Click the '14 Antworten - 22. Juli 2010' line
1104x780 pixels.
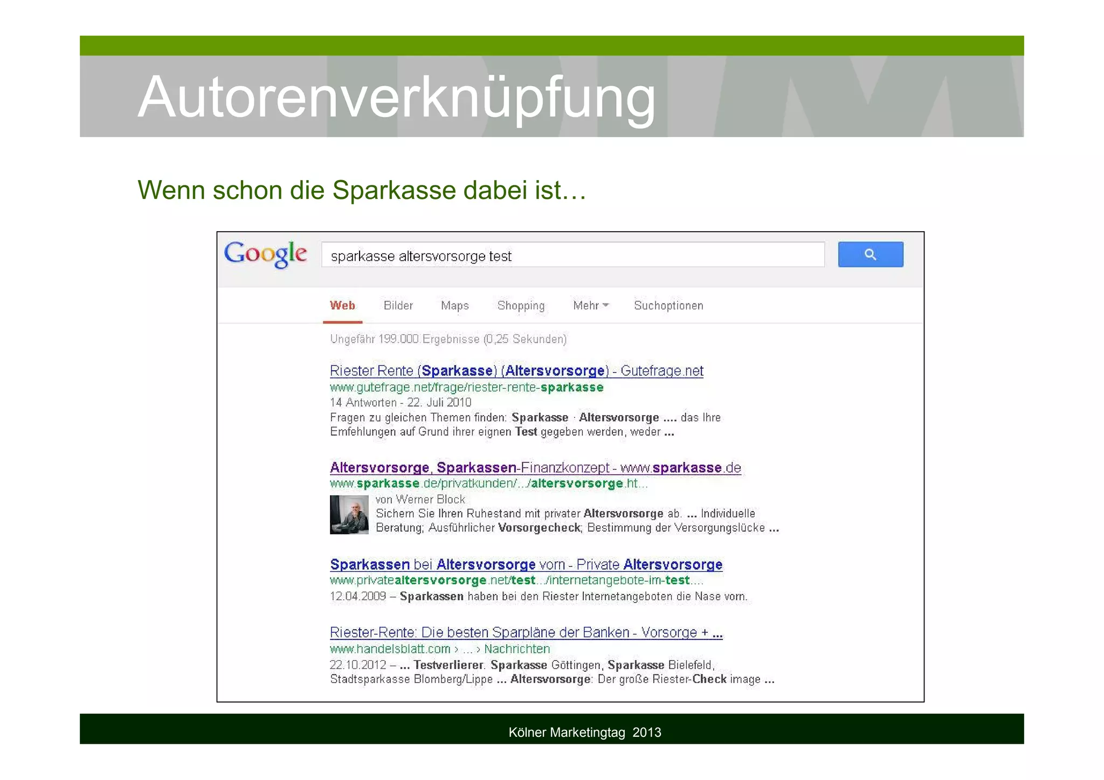(x=401, y=403)
